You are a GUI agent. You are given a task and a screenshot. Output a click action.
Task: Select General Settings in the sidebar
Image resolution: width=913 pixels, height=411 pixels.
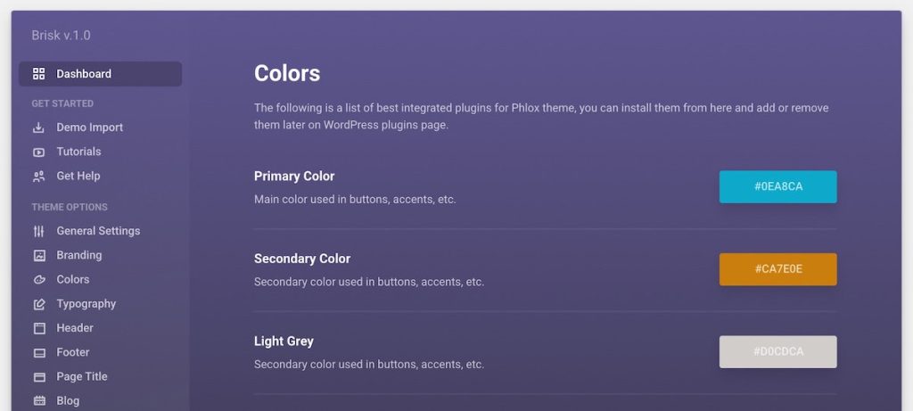pos(98,231)
